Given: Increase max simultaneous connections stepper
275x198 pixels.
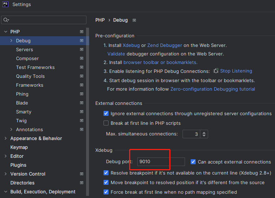Looking at the screenshot, I should coord(204,133).
